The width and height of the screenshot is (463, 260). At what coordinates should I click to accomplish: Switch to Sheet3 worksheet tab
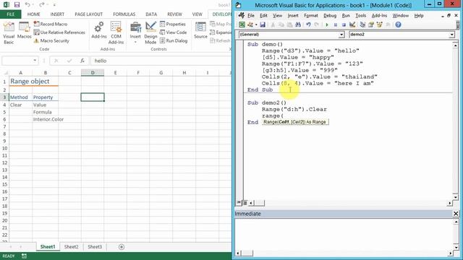[x=95, y=247]
